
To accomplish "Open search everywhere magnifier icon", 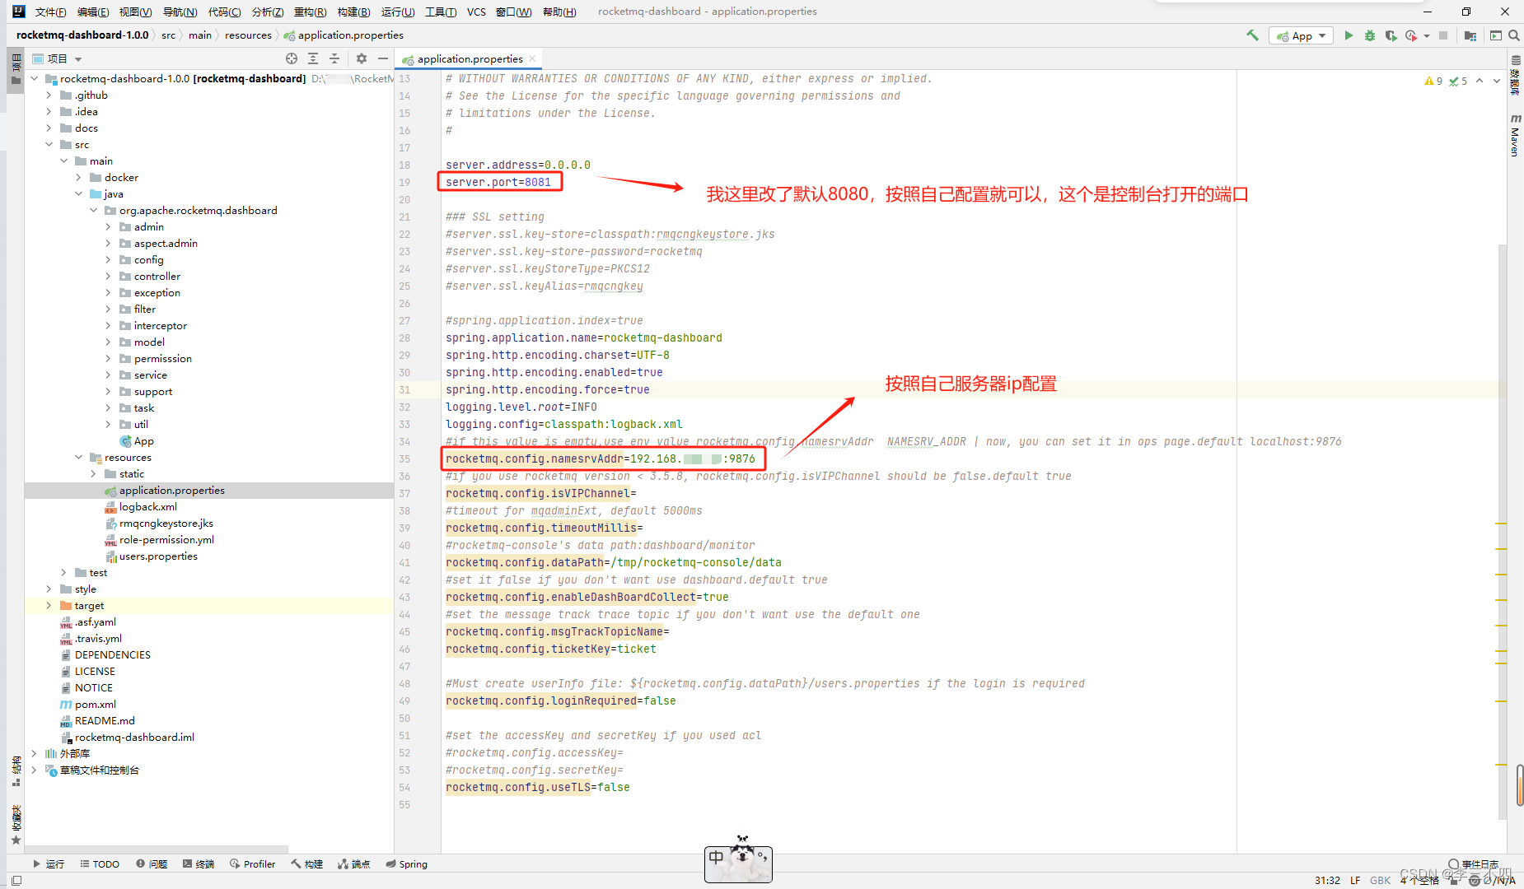I will (1515, 35).
